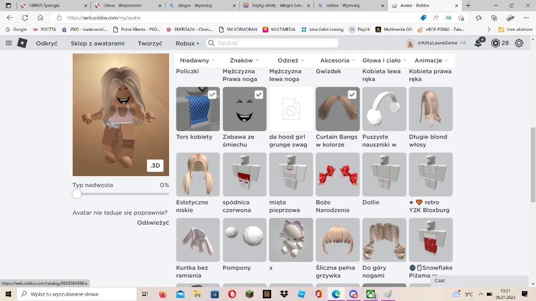Click the Szukaj search field
Screen dimensions: 536x301
(x=272, y=43)
